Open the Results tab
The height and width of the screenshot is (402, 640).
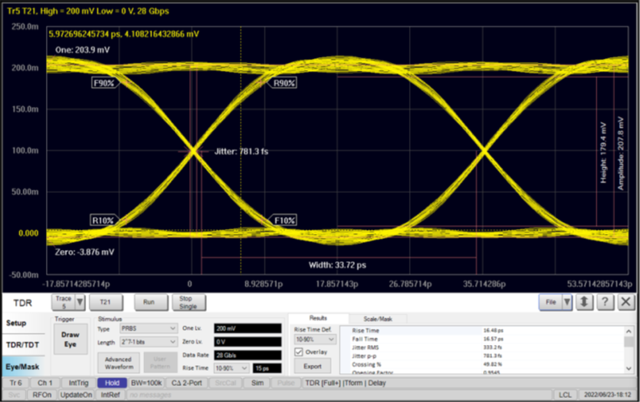(318, 318)
